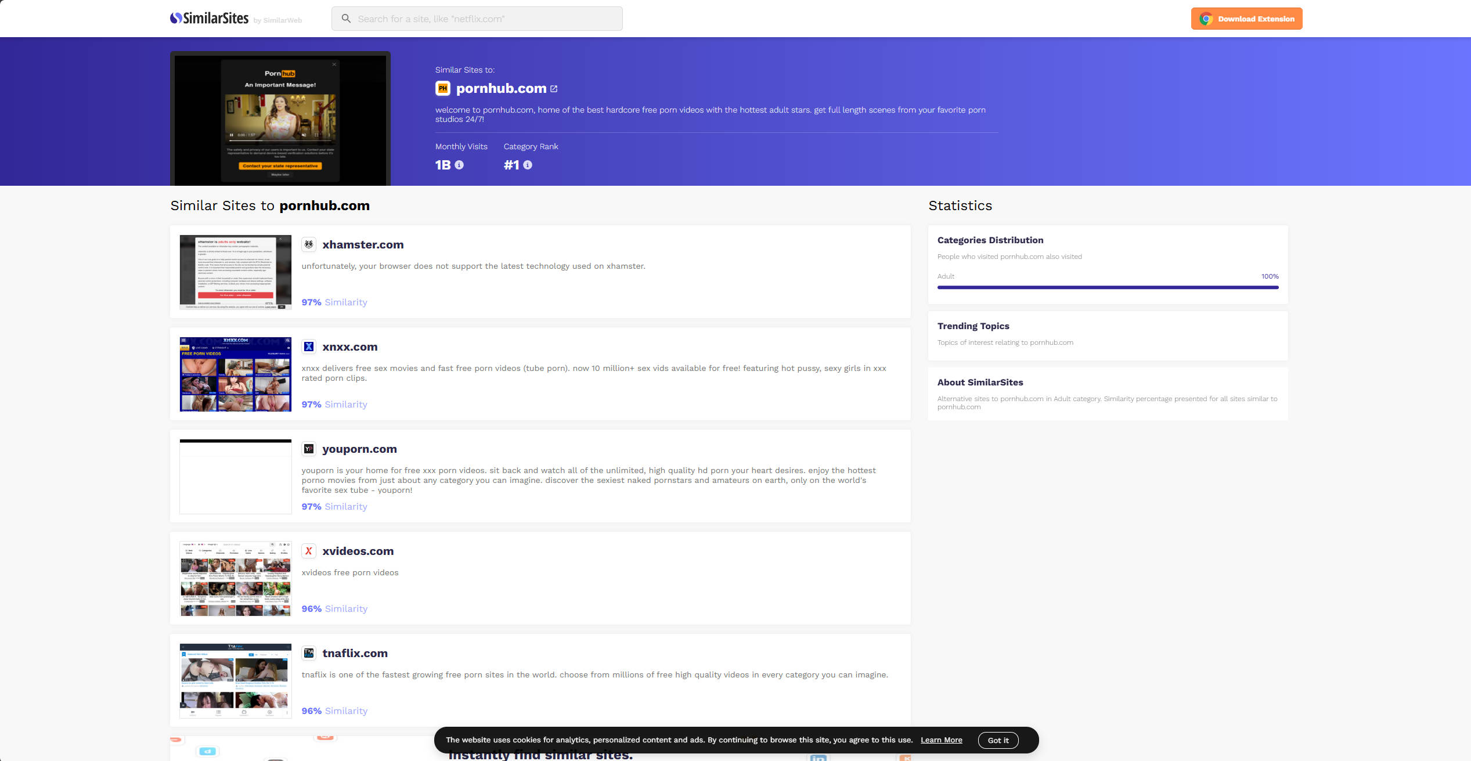Viewport: 1471px width, 761px height.
Task: Open the Learn More cookie link
Action: (x=941, y=740)
